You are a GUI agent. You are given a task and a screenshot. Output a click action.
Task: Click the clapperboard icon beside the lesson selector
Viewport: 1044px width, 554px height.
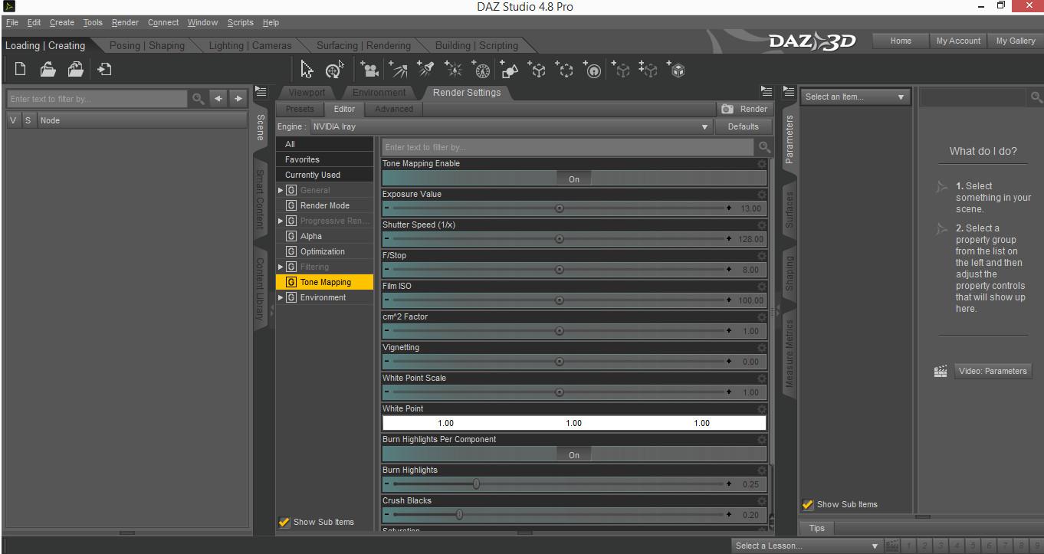(891, 546)
